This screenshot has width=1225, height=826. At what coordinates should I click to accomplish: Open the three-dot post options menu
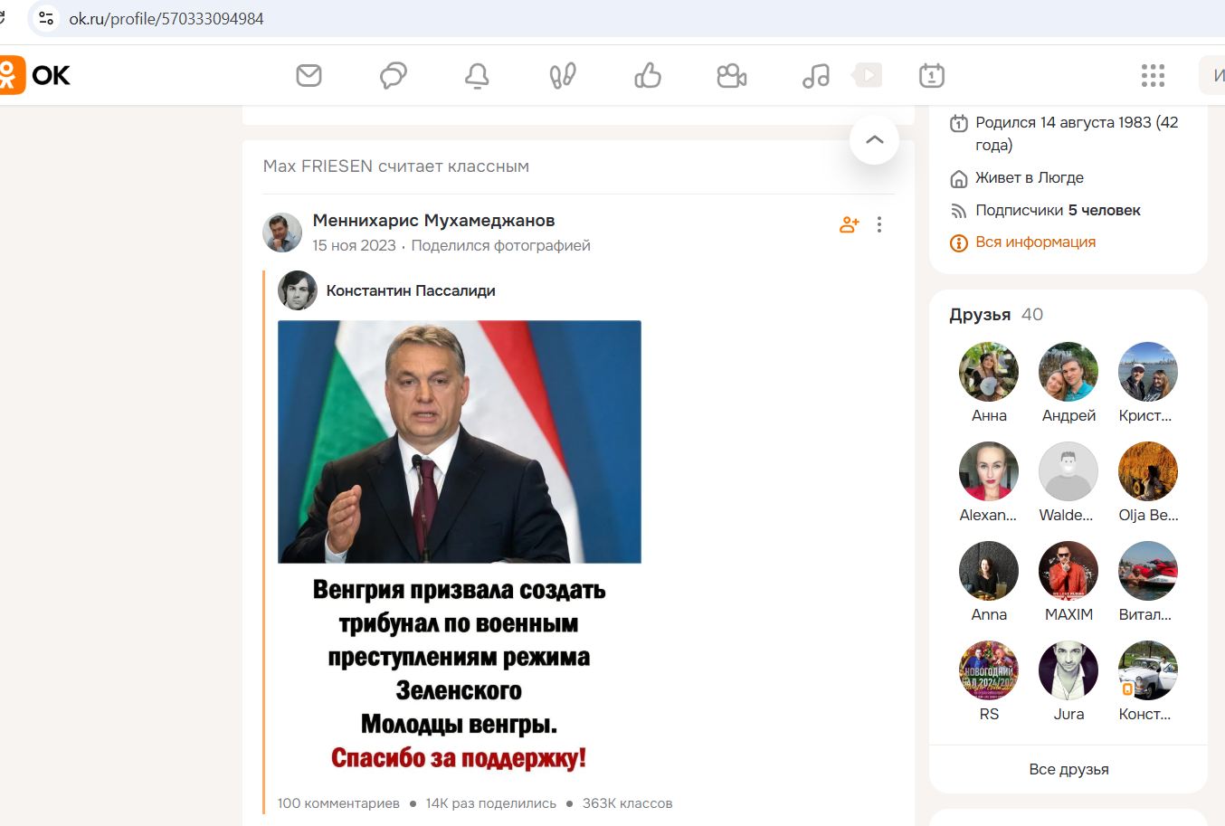pos(879,224)
